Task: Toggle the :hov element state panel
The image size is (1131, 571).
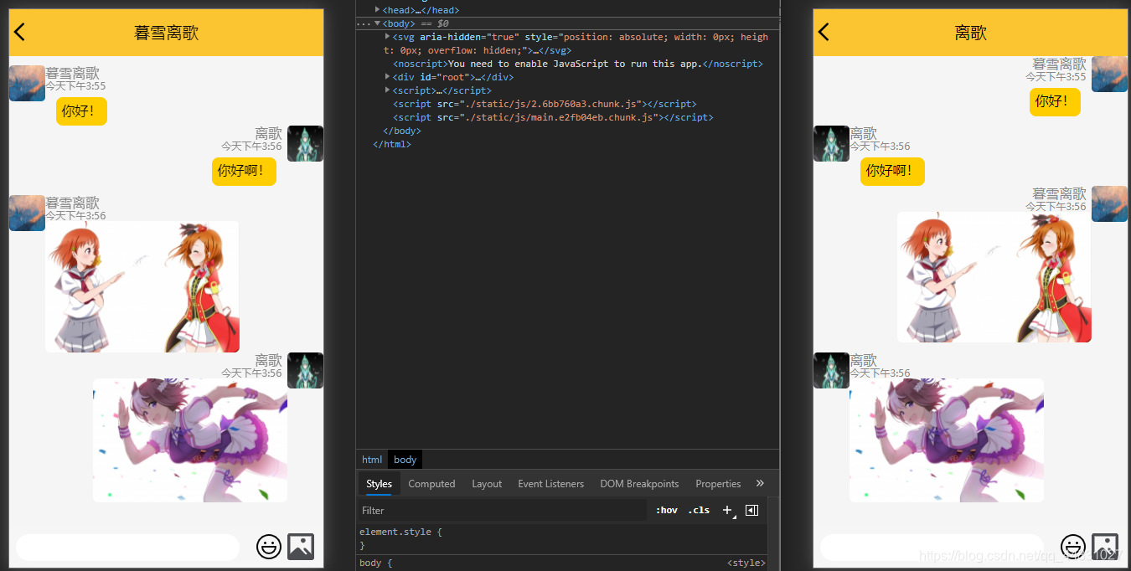Action: click(667, 510)
